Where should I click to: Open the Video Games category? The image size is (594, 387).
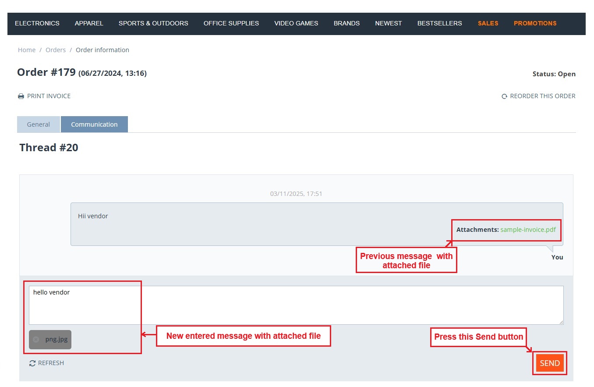coord(296,23)
